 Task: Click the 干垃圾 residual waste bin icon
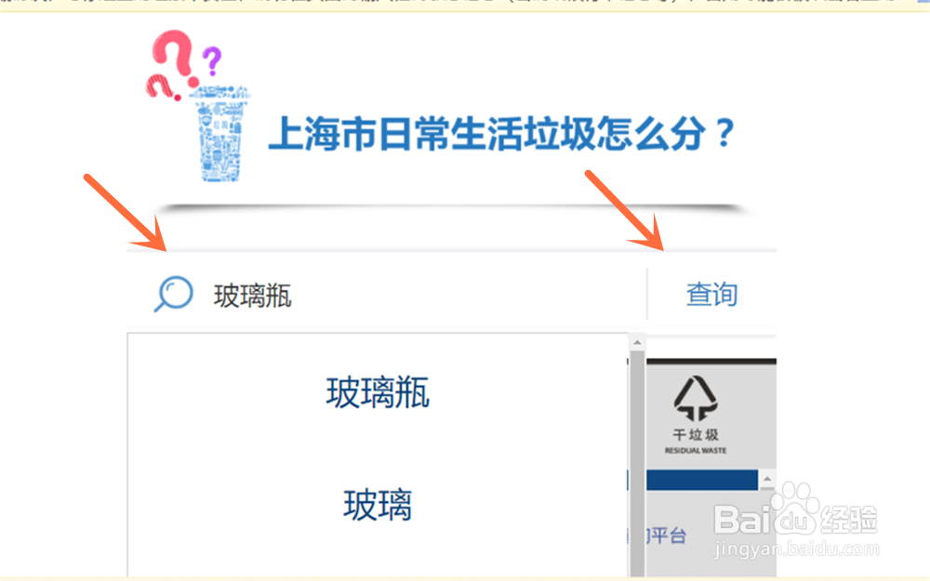click(x=696, y=398)
